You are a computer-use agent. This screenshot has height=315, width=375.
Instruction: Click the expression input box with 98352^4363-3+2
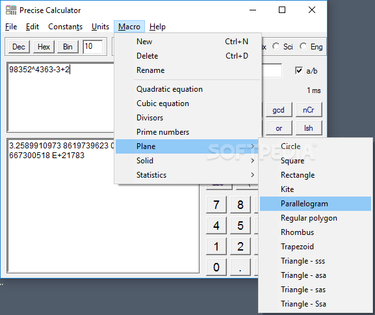pos(61,97)
